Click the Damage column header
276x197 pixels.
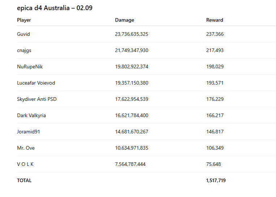click(x=125, y=20)
